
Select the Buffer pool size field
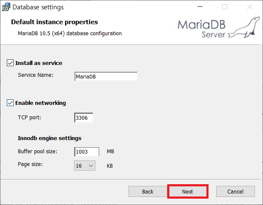87,152
